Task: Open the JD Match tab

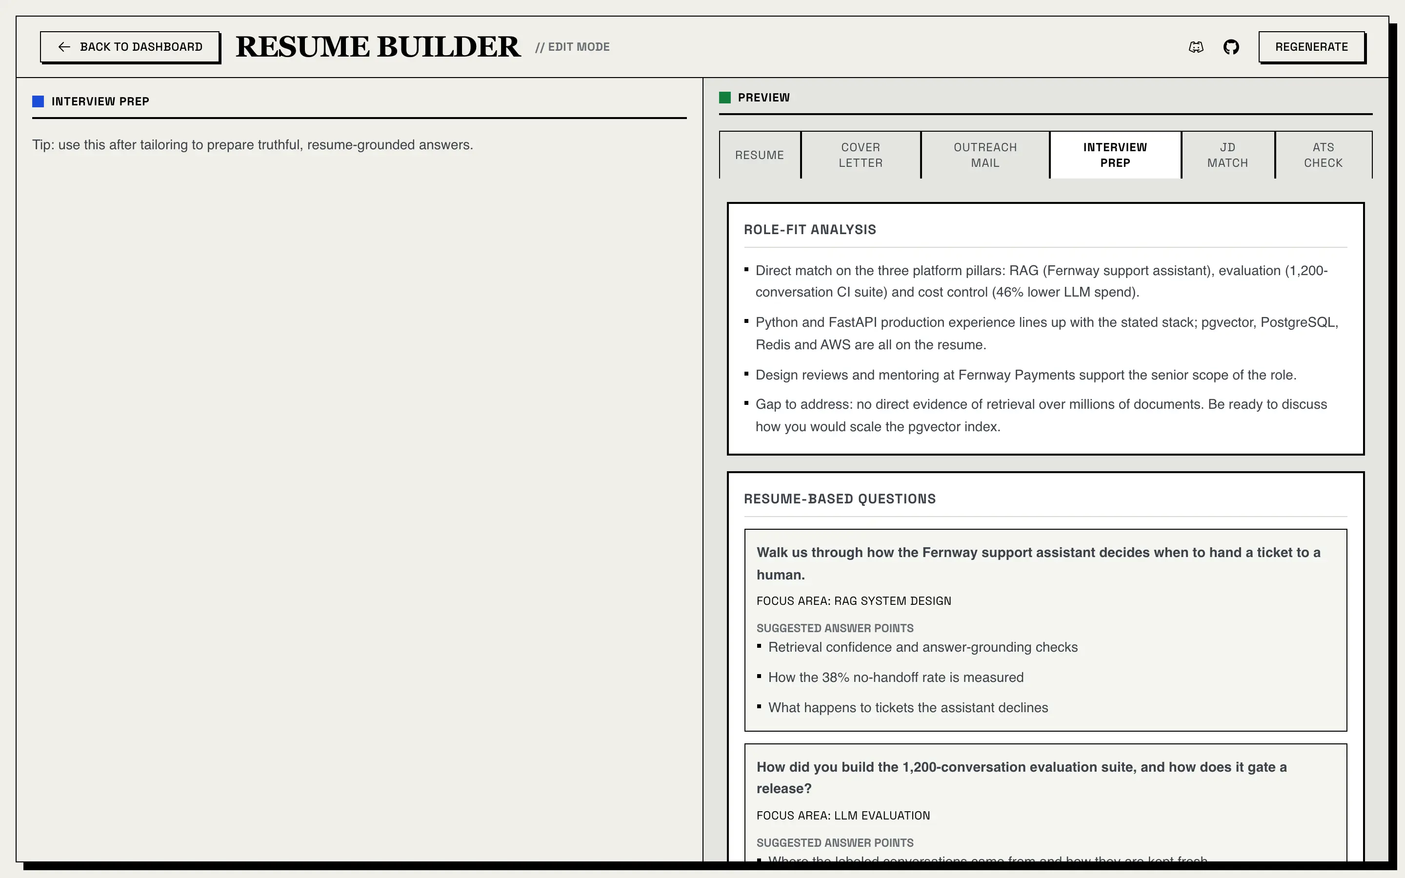Action: tap(1228, 155)
